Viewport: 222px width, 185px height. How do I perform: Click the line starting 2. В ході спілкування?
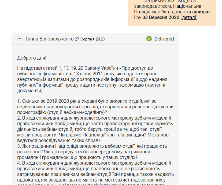94,118
